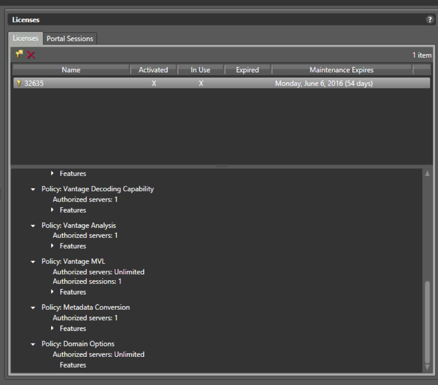Image resolution: width=438 pixels, height=385 pixels.
Task: Open help with the question mark icon
Action: point(430,19)
